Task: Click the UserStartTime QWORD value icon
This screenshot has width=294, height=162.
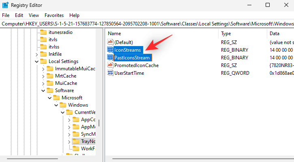Action: click(x=110, y=73)
